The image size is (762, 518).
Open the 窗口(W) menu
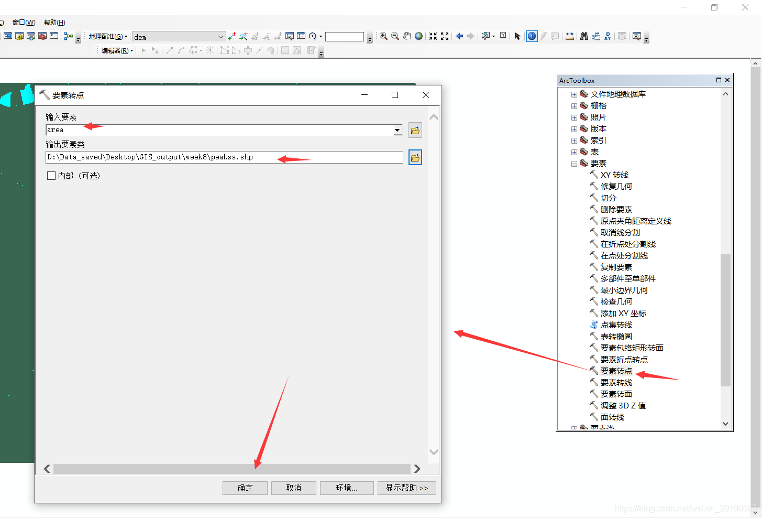tap(24, 23)
